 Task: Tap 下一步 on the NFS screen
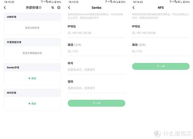point(161,66)
